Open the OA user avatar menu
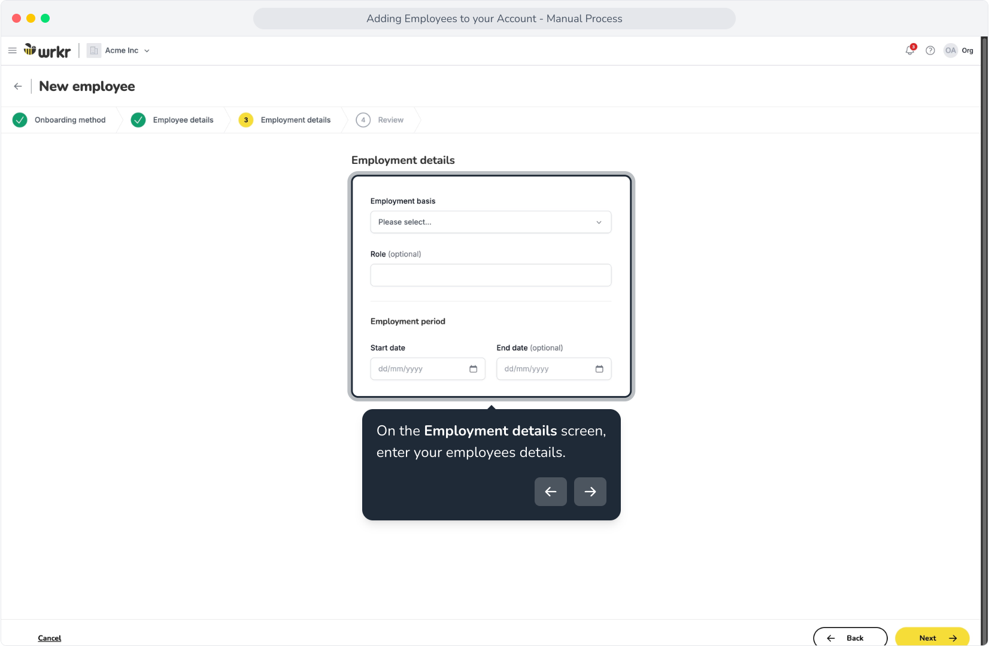Image resolution: width=989 pixels, height=646 pixels. (x=951, y=51)
